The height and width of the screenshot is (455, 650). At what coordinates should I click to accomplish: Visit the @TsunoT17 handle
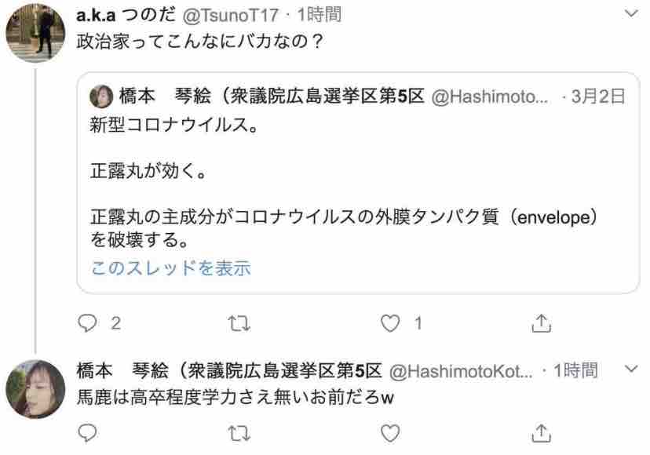click(231, 16)
